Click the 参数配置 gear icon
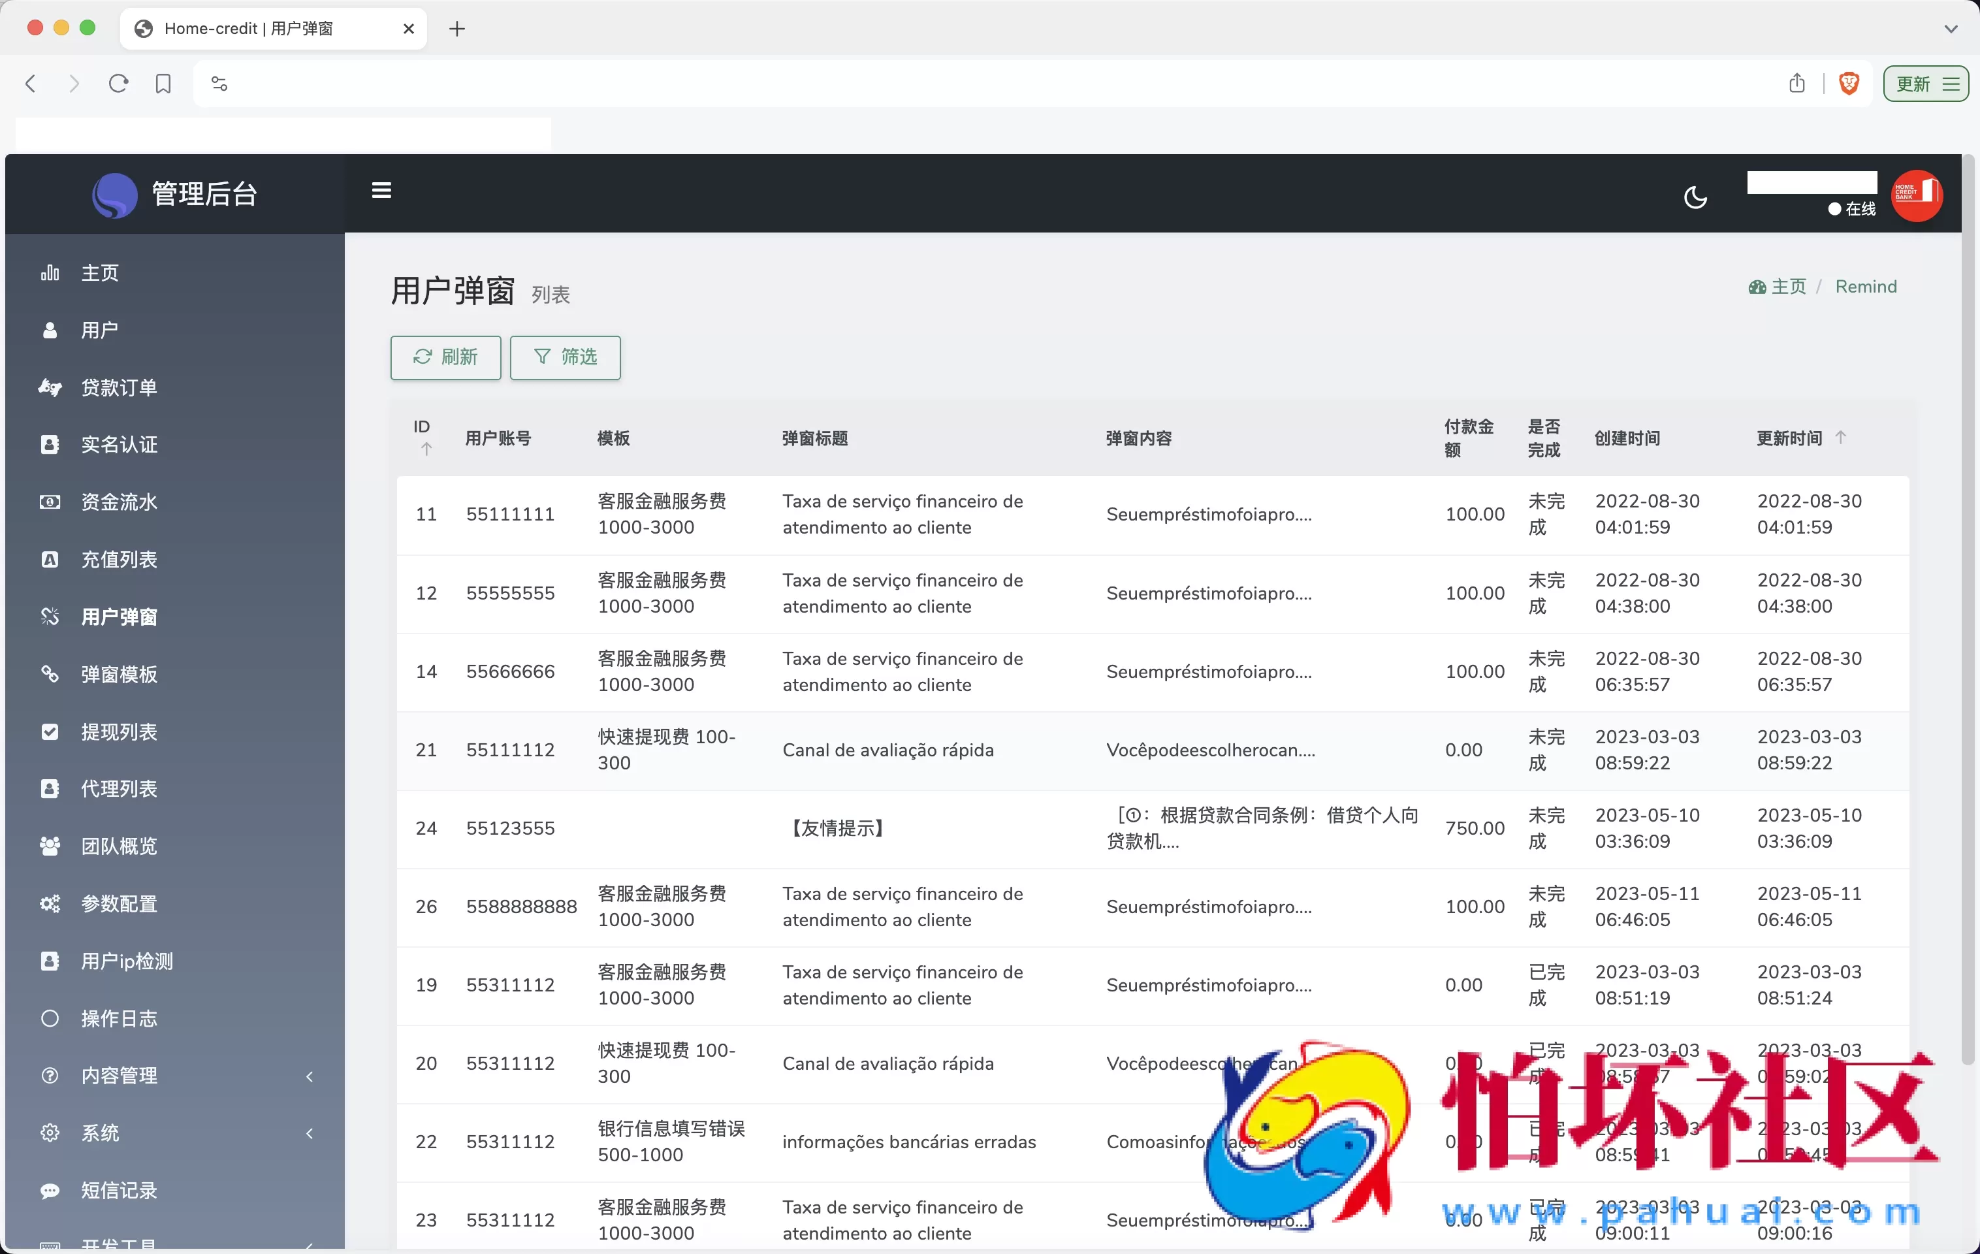This screenshot has width=1980, height=1254. (x=50, y=904)
